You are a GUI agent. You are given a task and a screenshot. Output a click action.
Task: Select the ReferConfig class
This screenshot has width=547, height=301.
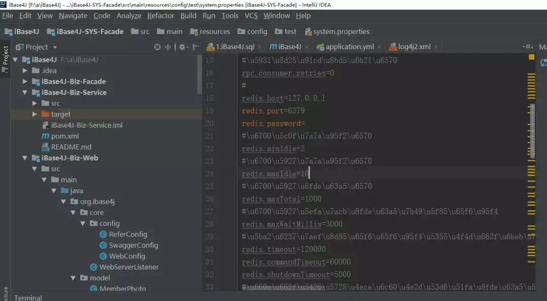(123, 234)
